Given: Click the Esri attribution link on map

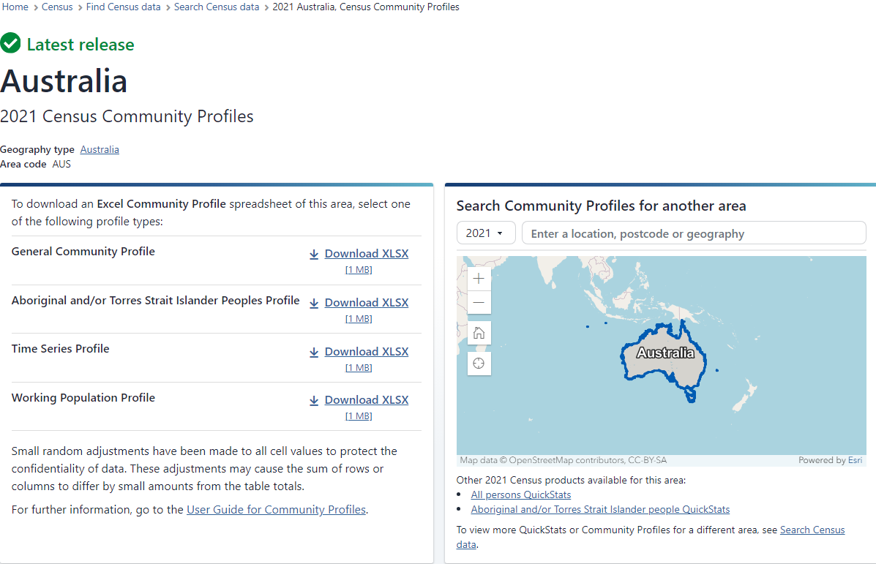Looking at the screenshot, I should pyautogui.click(x=855, y=460).
